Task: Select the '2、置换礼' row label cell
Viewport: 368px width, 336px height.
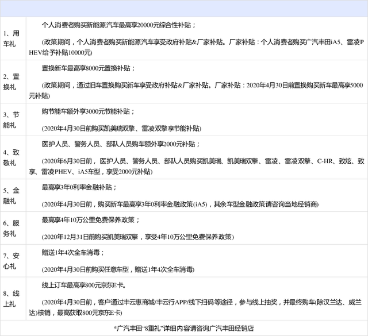Action: [x=11, y=82]
